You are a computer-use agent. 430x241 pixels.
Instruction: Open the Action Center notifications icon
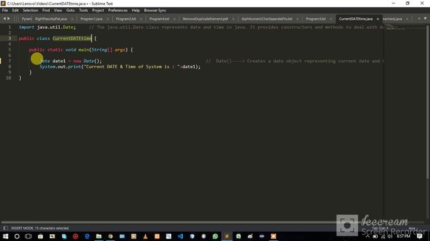[x=419, y=236]
